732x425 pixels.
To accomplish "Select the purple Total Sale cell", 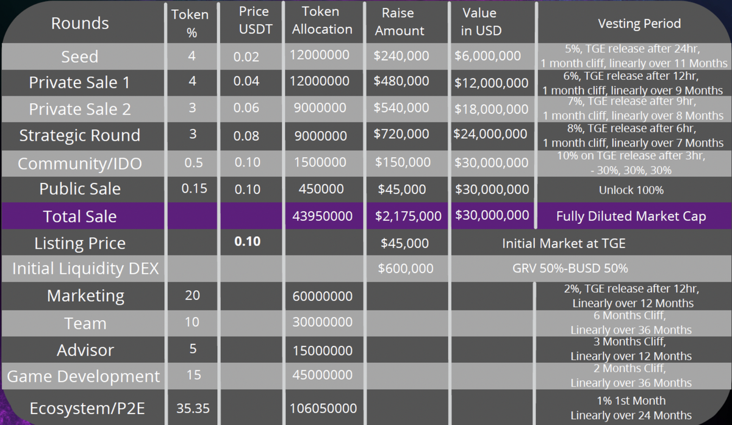I will pyautogui.click(x=80, y=216).
